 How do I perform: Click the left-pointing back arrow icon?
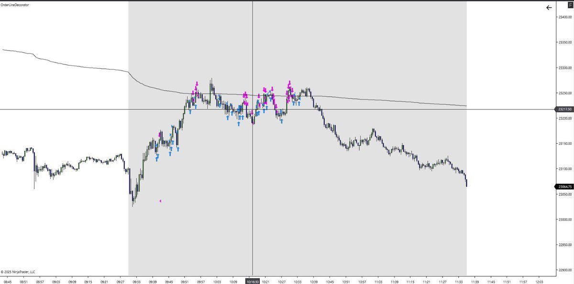pyautogui.click(x=549, y=8)
